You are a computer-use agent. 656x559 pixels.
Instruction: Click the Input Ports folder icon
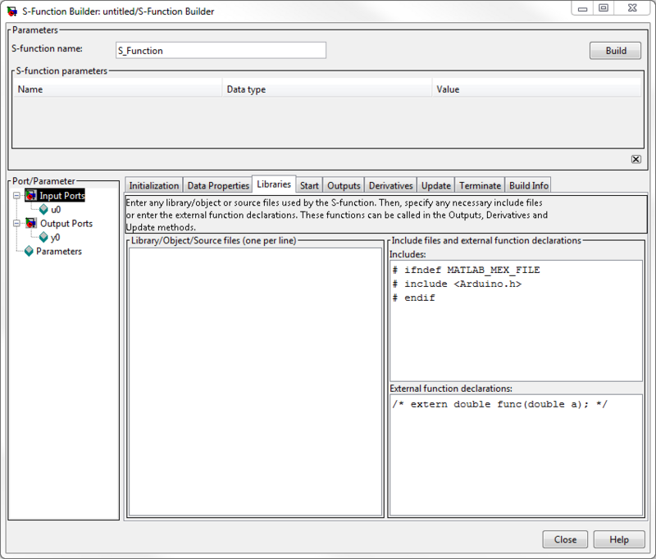pos(31,196)
